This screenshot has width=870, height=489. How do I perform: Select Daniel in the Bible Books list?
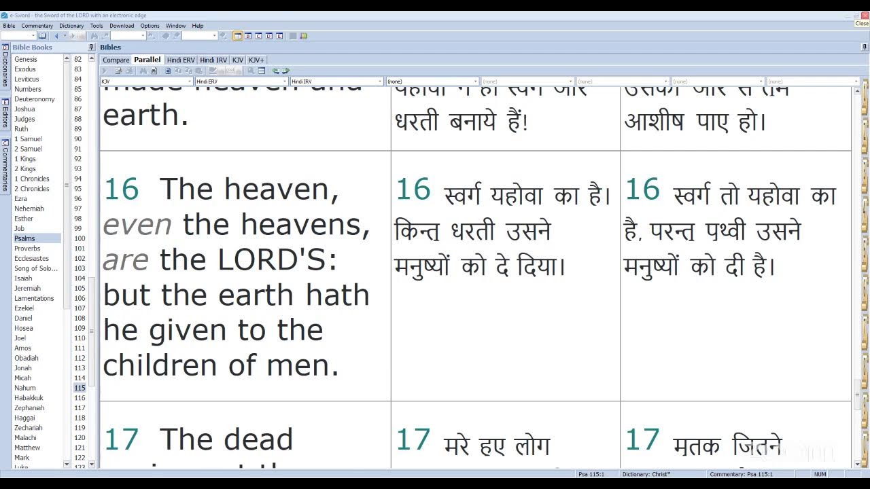coord(23,318)
